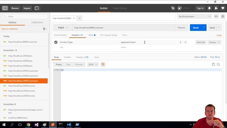The width and height of the screenshot is (227, 128).
Task: Select Raw response view
Action: point(68,64)
